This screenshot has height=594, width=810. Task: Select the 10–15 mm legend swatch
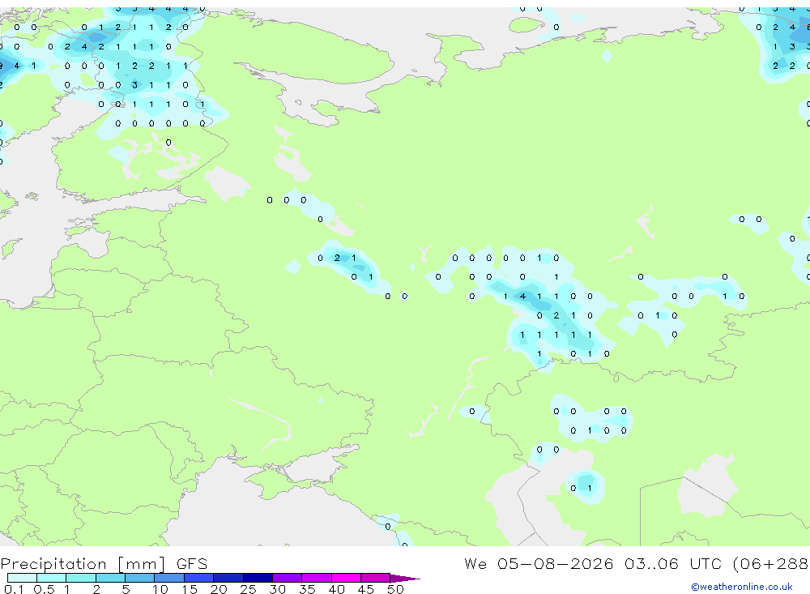169,578
